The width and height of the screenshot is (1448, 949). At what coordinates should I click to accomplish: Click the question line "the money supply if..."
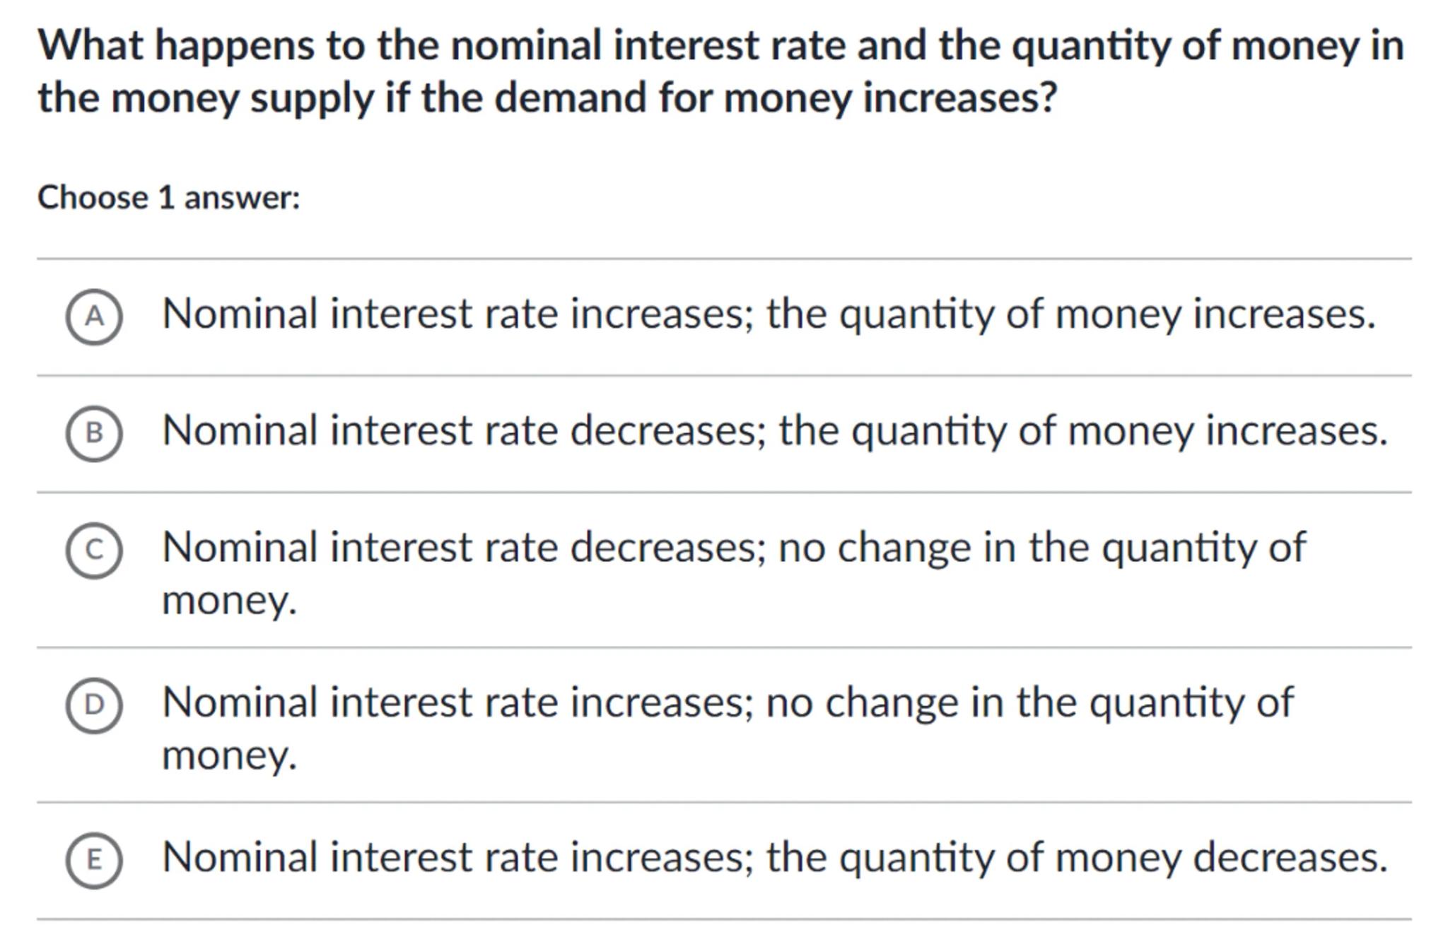click(547, 98)
